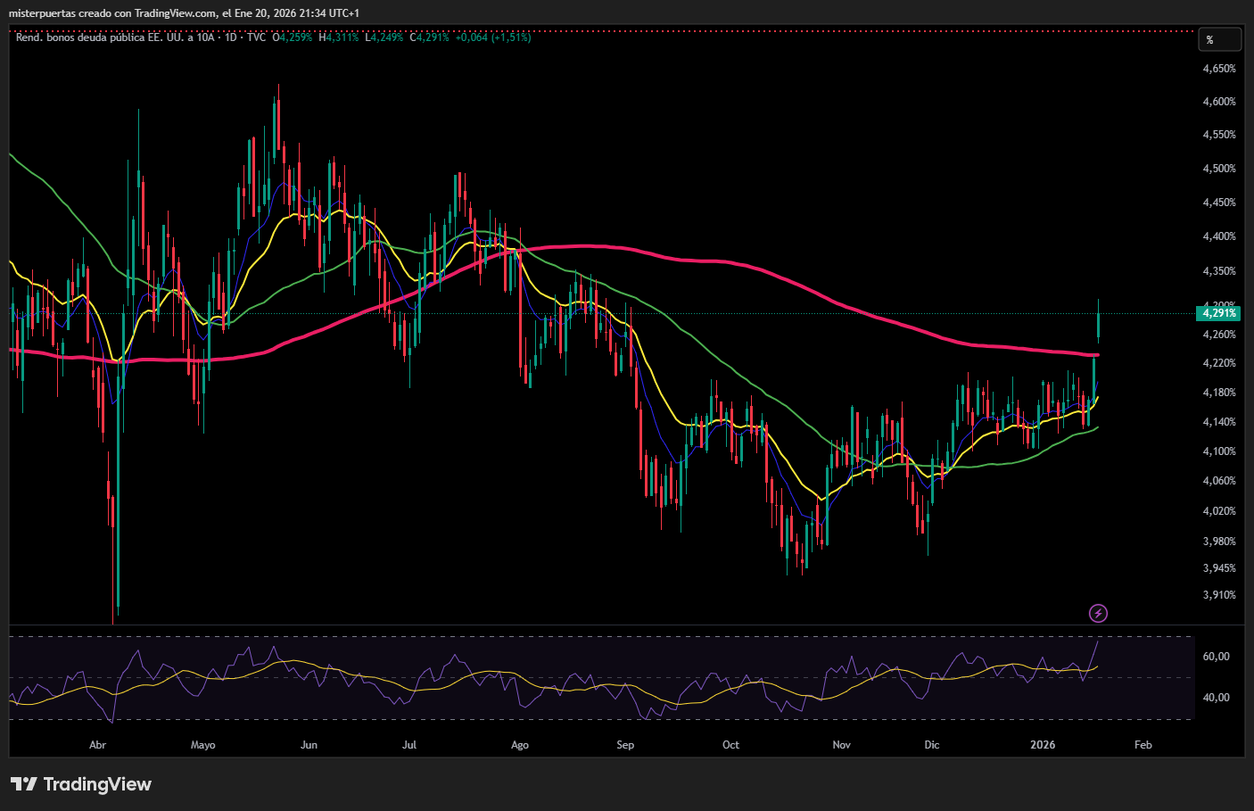
Task: Click the closing value C4,291% in the legend
Action: (x=430, y=37)
